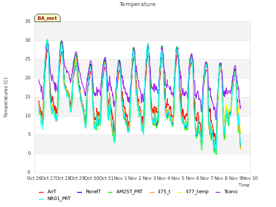Click the Nov 5 x-axis tick label

178,178
